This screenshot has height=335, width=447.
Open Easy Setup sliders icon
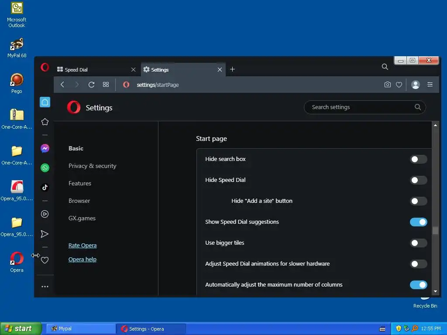(x=430, y=85)
